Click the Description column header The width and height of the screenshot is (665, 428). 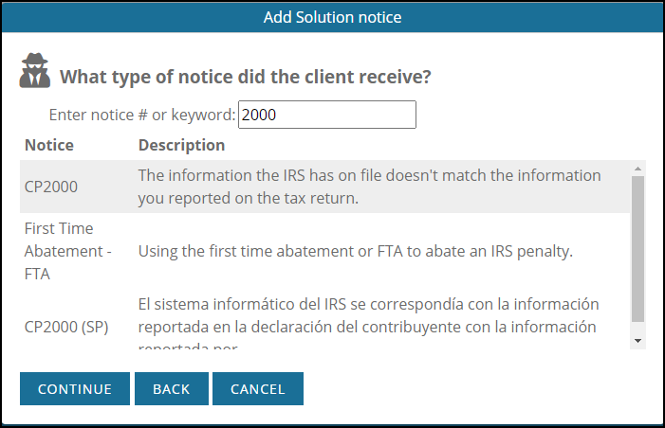(x=181, y=145)
